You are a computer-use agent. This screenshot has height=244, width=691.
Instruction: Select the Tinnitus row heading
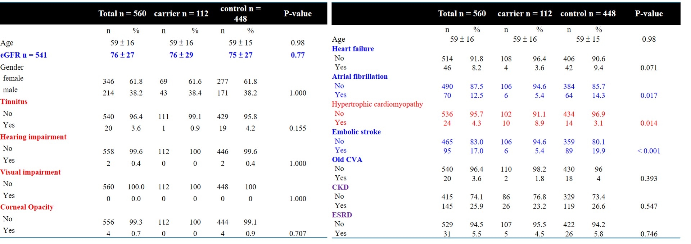tap(14, 102)
